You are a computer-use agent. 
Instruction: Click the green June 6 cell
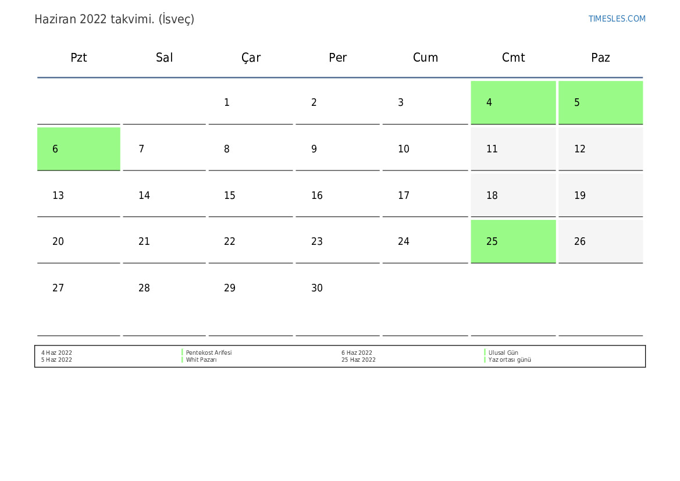click(x=79, y=149)
